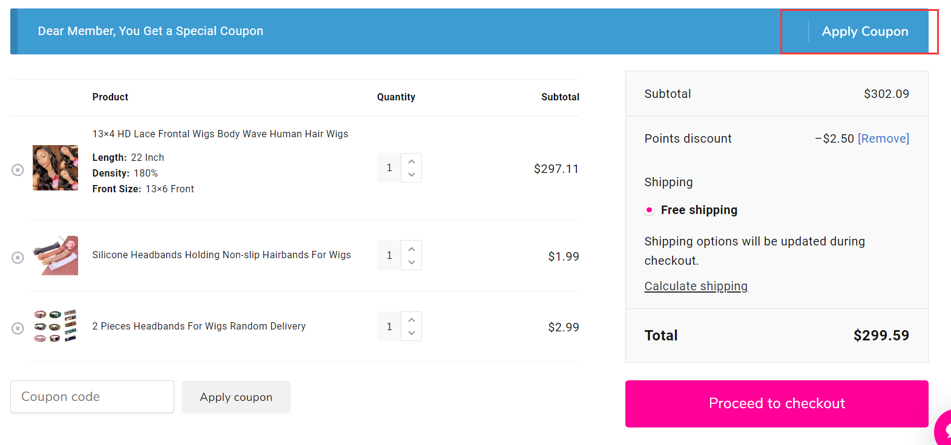Open the 2 Pieces Headbands thumbnail
This screenshot has width=951, height=445.
coord(55,326)
